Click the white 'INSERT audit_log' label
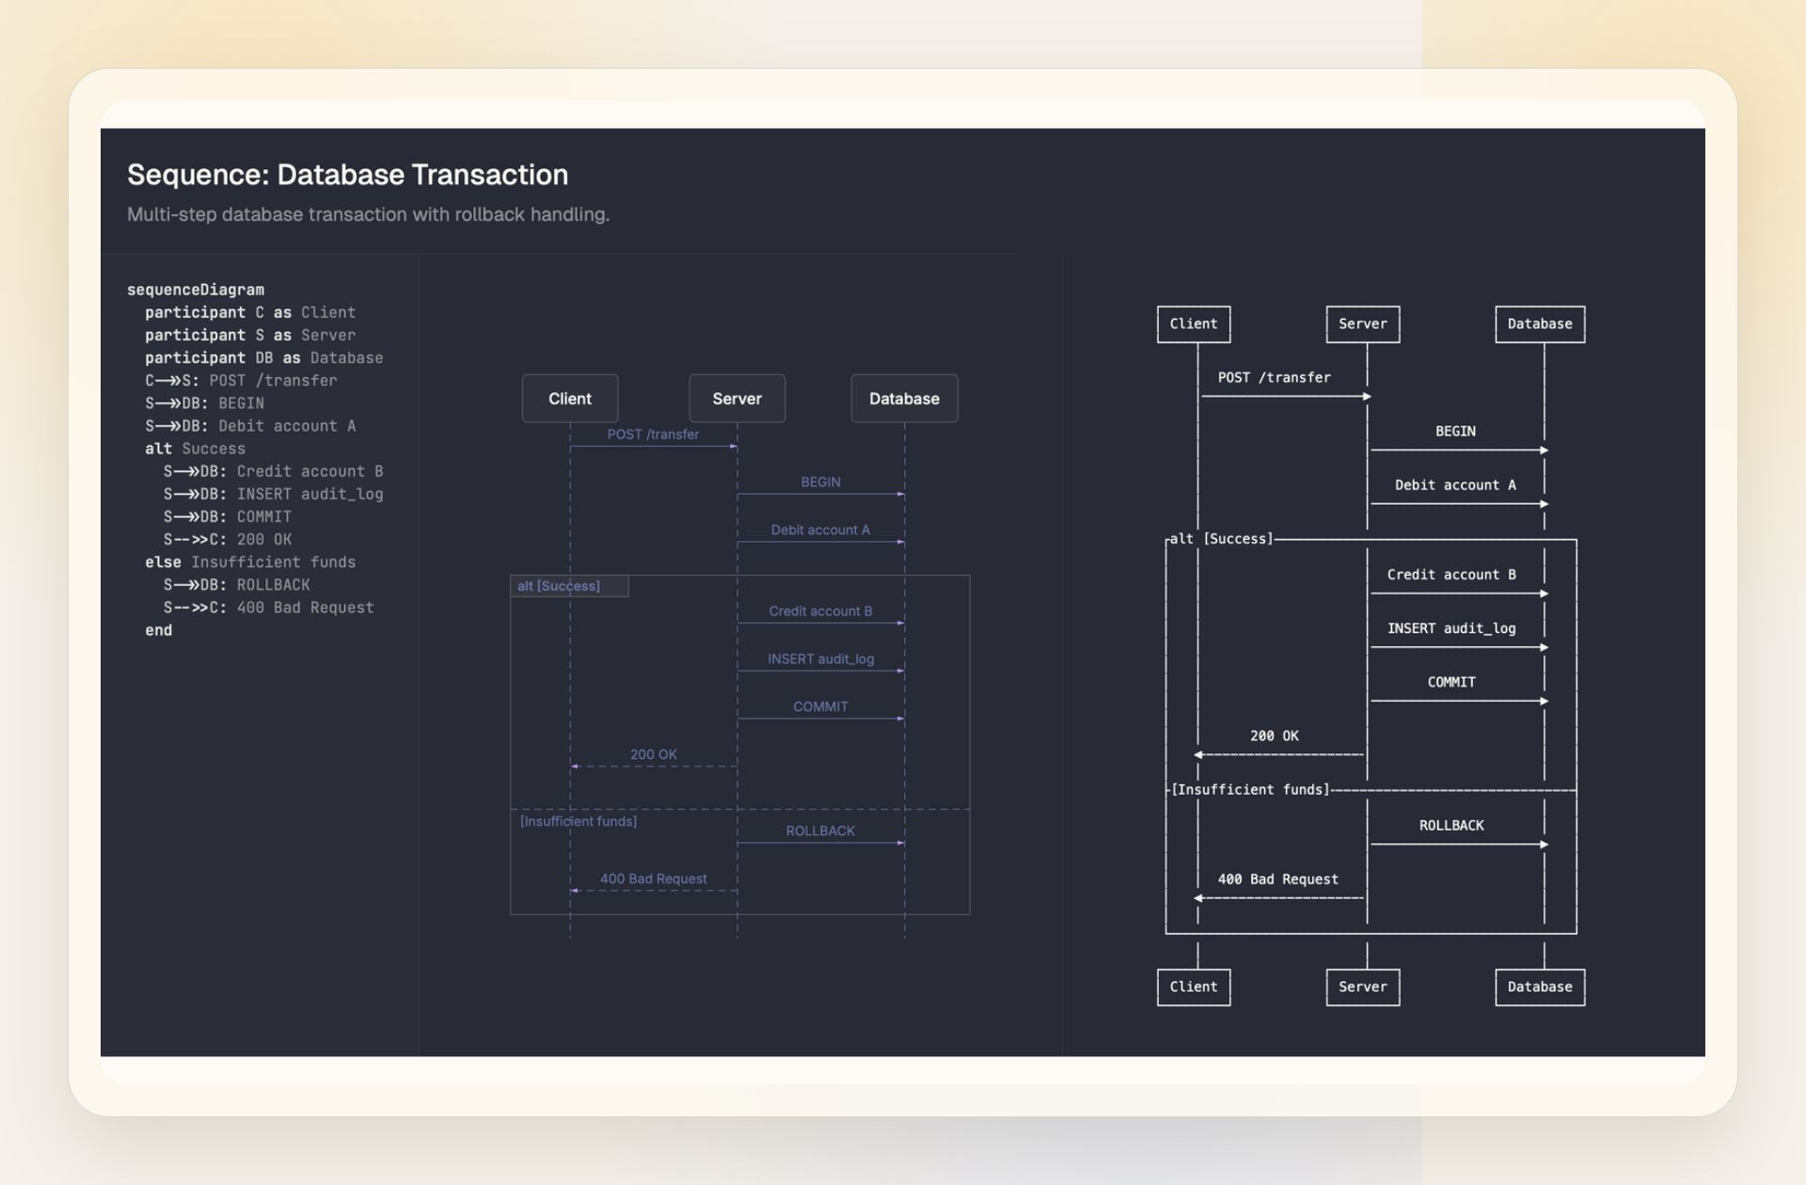1806x1185 pixels. tap(1451, 628)
